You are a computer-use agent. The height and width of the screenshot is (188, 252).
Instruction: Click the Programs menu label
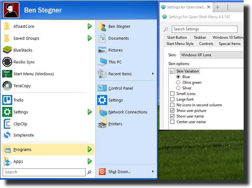click(x=22, y=149)
